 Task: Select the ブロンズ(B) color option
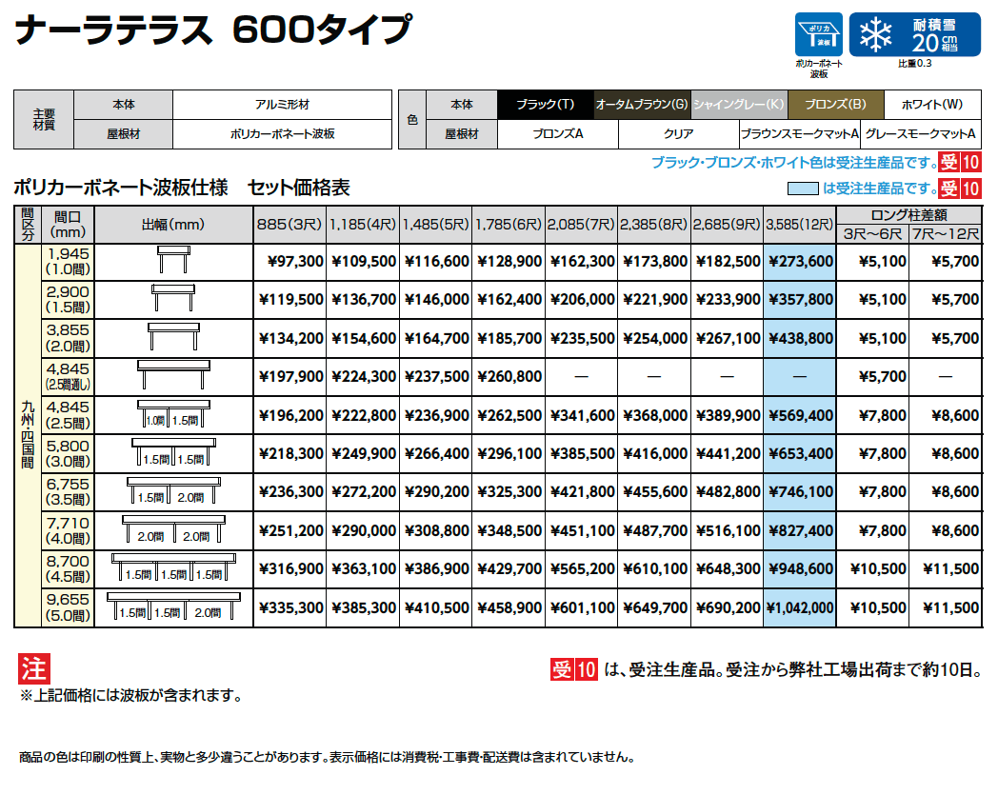(836, 102)
